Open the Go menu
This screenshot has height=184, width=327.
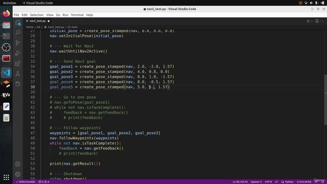[58, 15]
